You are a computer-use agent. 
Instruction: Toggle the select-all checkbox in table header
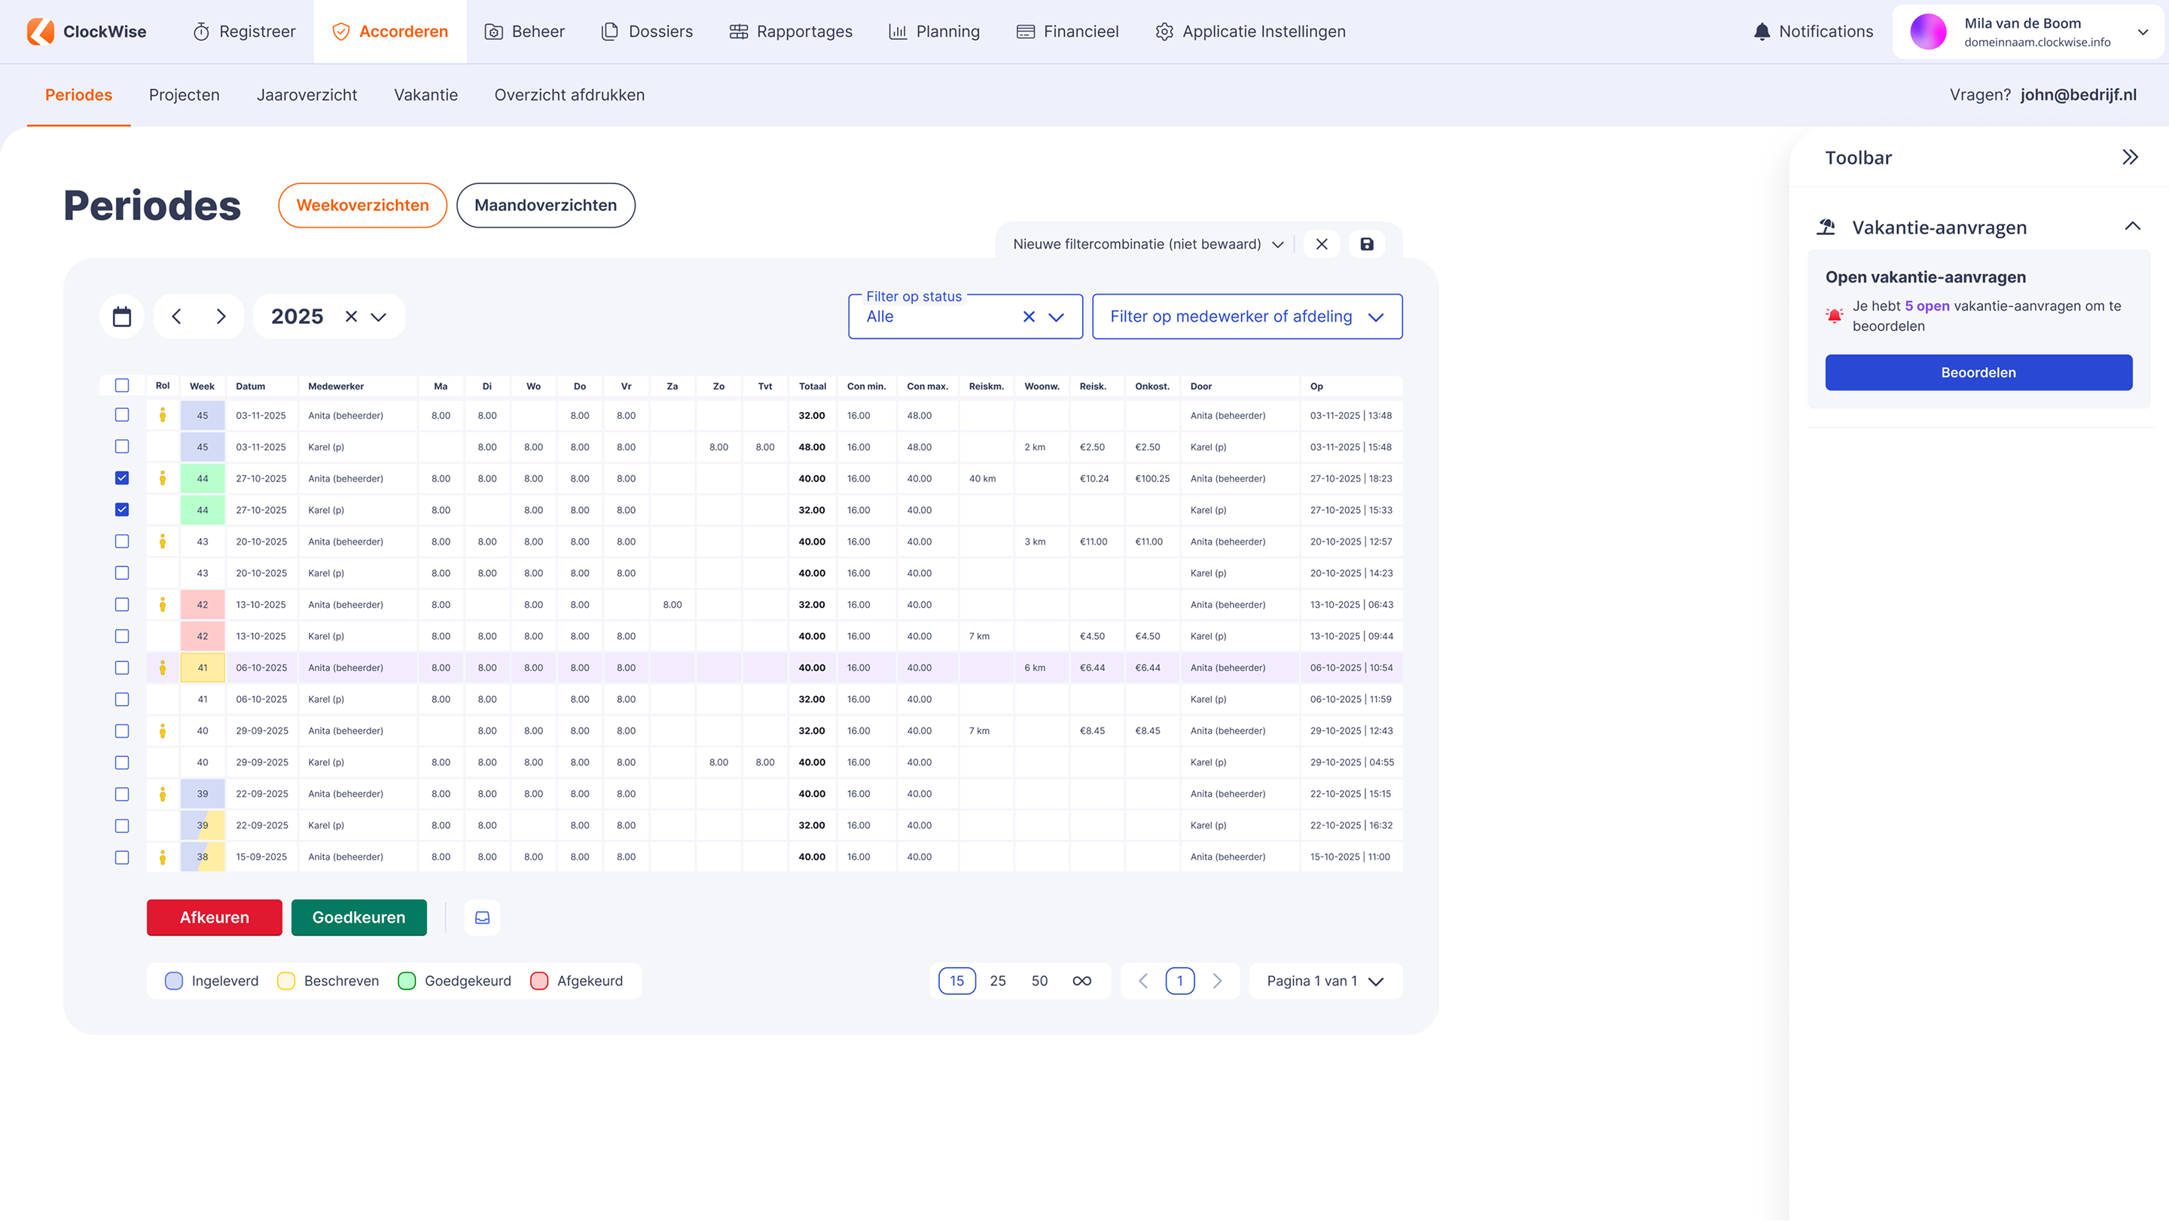coord(122,386)
